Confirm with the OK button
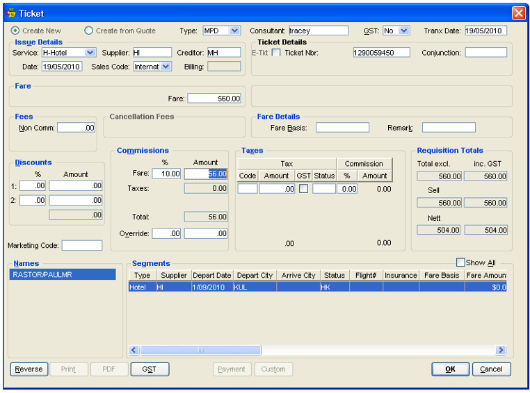Screen dimensions: 530x393 coord(450,369)
